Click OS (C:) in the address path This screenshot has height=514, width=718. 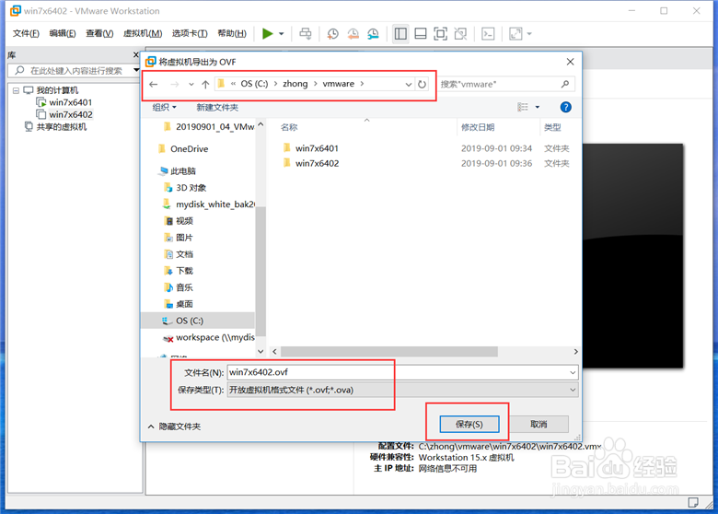click(255, 84)
